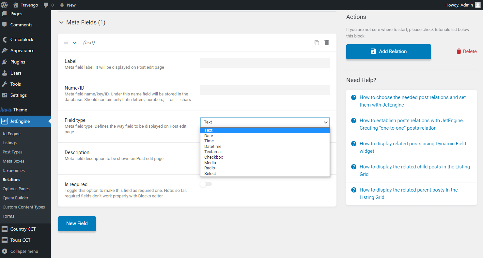The width and height of the screenshot is (483, 258).
Task: Click the Add Relation button
Action: 389,51
